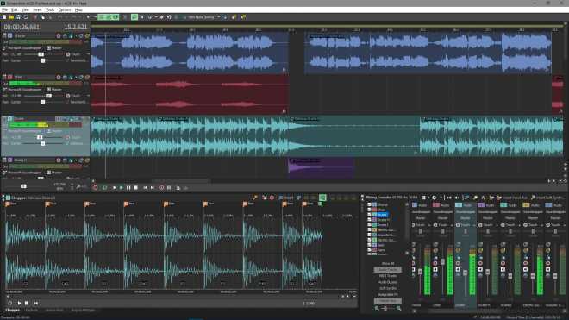Viewport: 569px width, 320px height.
Task: Click Go to Start in main transport
Action: tap(145, 188)
